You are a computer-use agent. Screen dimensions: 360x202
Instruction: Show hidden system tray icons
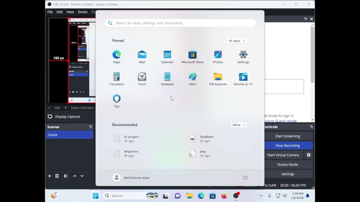coord(261,196)
